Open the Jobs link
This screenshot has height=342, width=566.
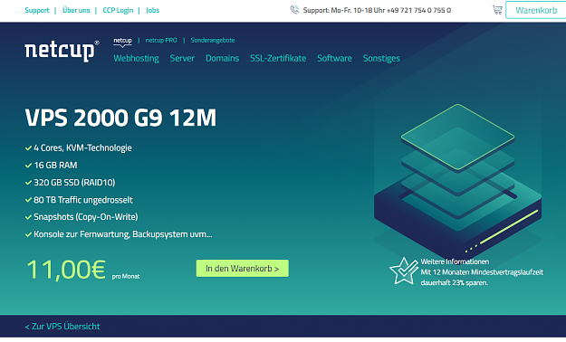point(152,10)
